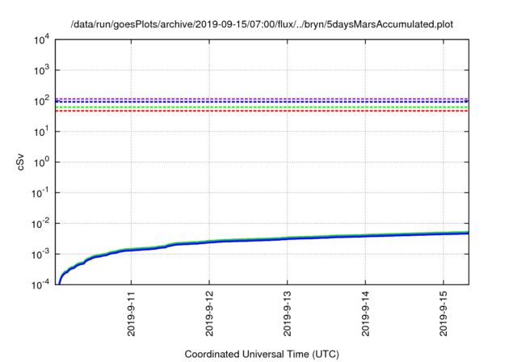Click the red dashed threshold line
Screen dimensions: 517x362
[262, 111]
